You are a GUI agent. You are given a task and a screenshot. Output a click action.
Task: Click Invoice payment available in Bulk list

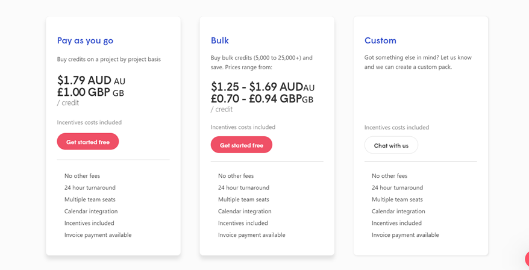tap(252, 235)
